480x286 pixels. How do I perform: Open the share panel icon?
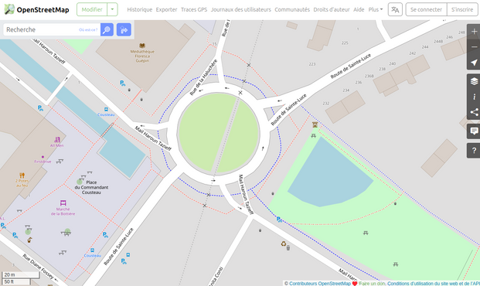[x=474, y=112]
